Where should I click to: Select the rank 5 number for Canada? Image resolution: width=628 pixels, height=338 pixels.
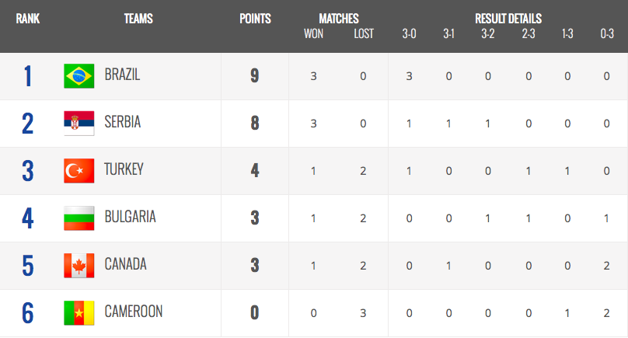pyautogui.click(x=28, y=266)
